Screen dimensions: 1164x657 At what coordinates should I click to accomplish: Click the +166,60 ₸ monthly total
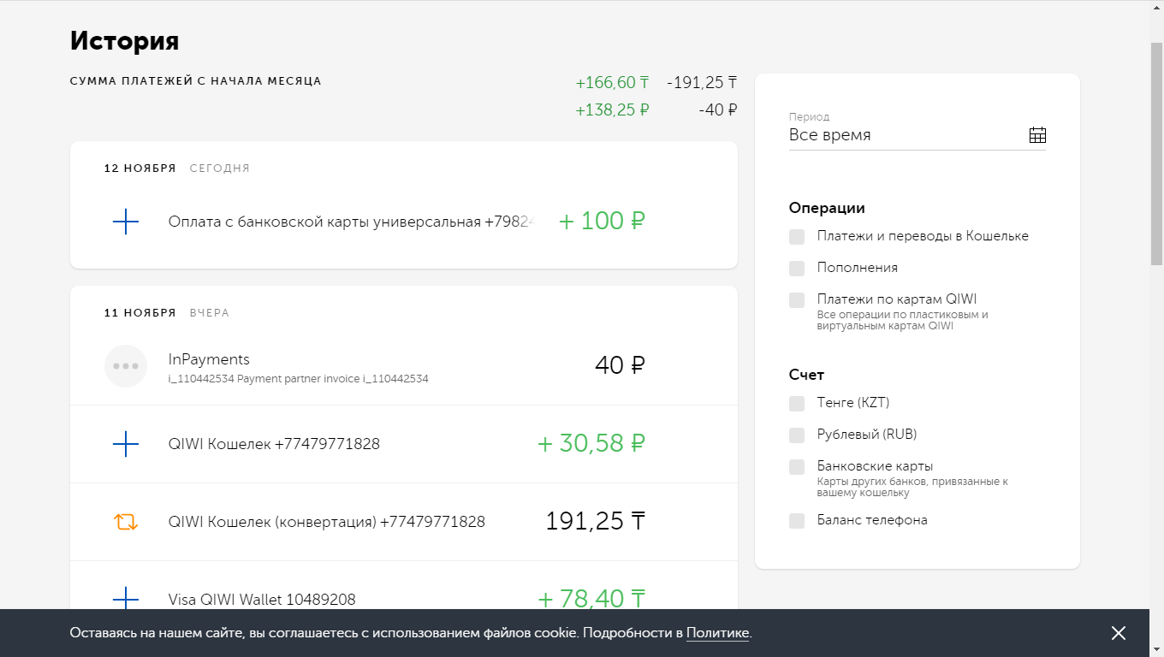612,83
